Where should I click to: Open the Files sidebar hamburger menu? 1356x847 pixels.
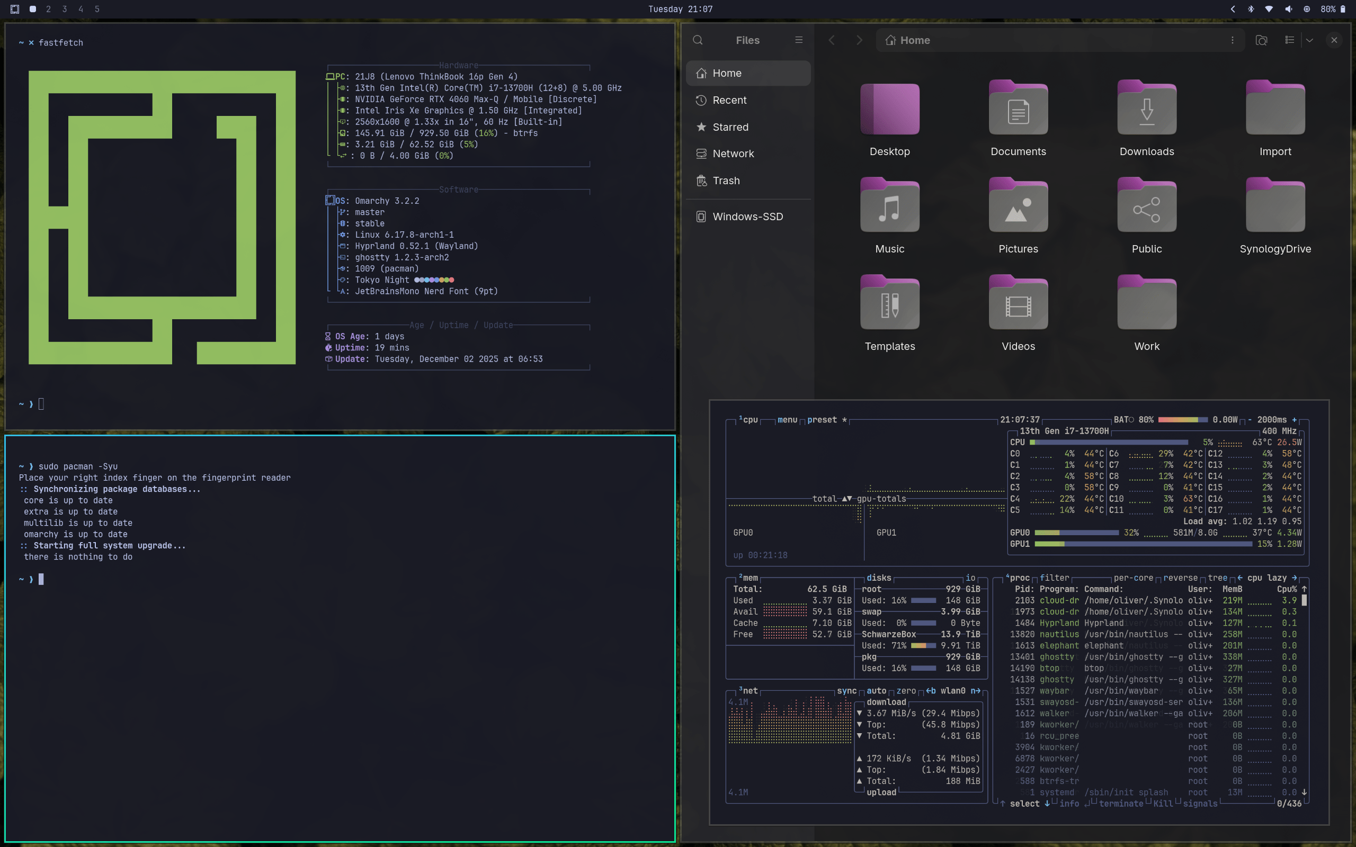798,40
